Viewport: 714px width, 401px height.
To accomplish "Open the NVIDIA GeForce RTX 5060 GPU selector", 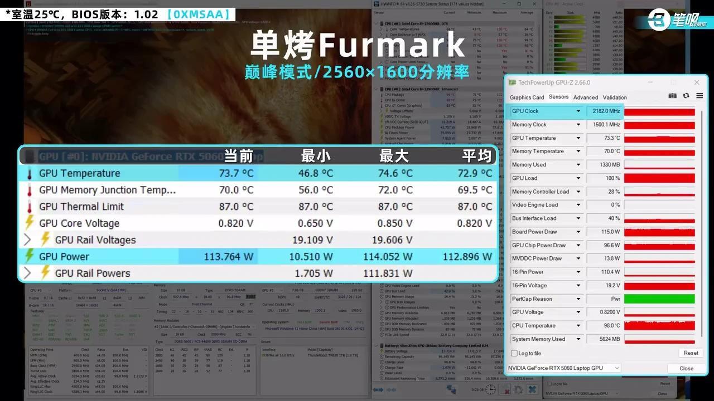I will pos(563,368).
